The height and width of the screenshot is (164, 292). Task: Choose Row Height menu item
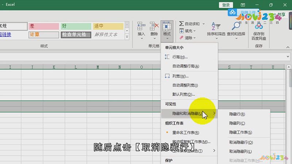pos(189,57)
